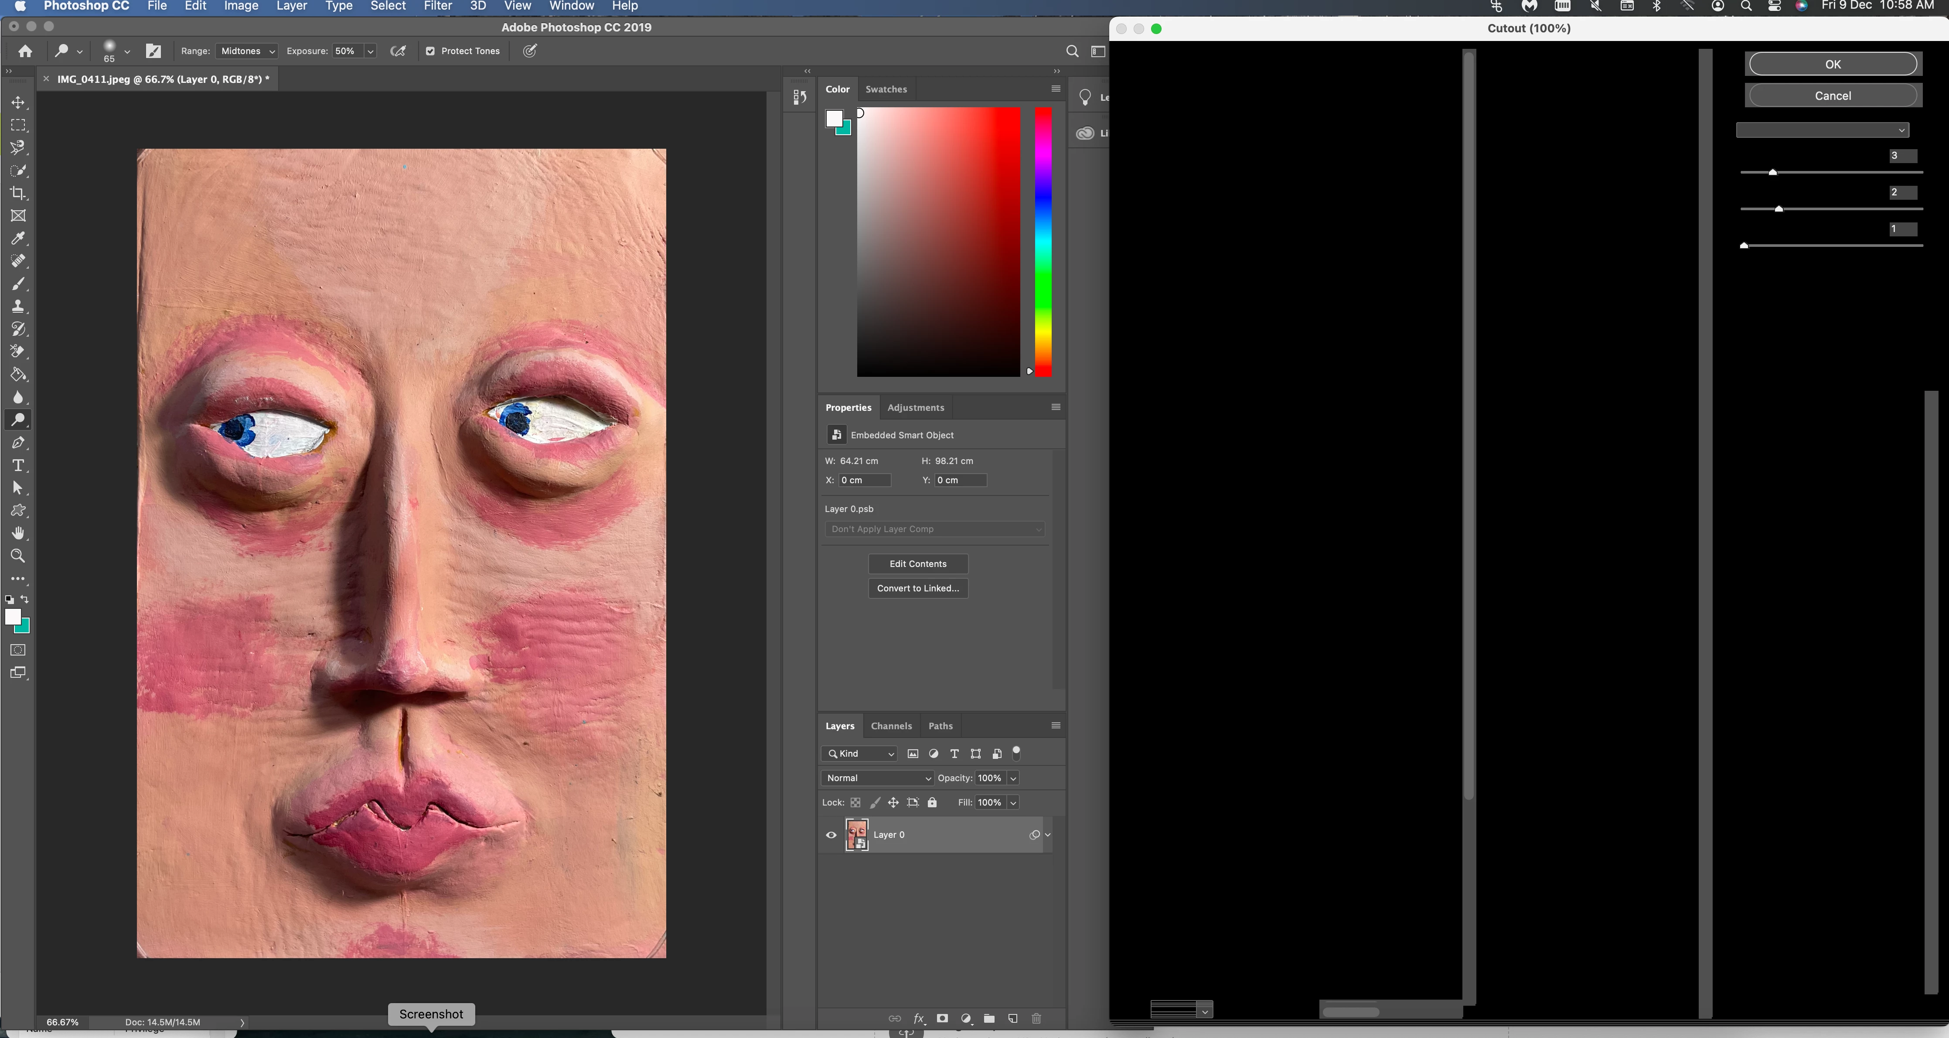Open the Range Midtones dropdown
Image resolution: width=1949 pixels, height=1038 pixels.
[247, 51]
